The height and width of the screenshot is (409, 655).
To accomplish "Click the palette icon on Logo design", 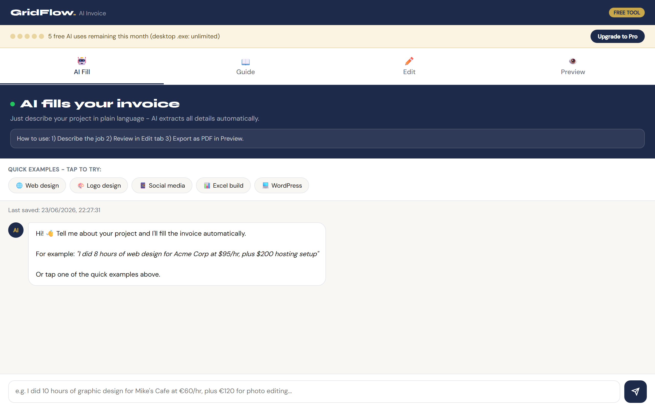I will point(81,185).
